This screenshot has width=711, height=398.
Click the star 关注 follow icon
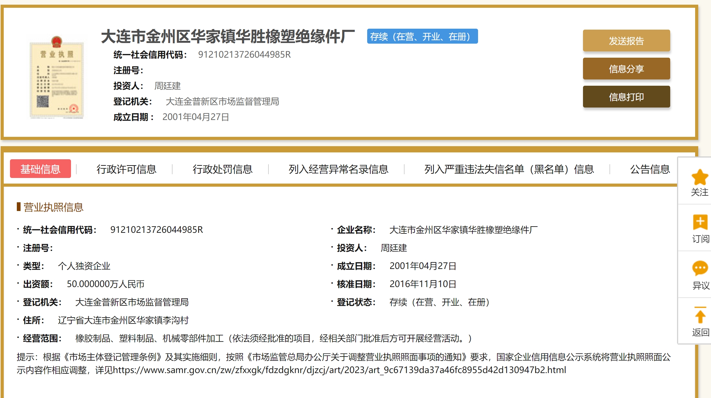pyautogui.click(x=699, y=177)
